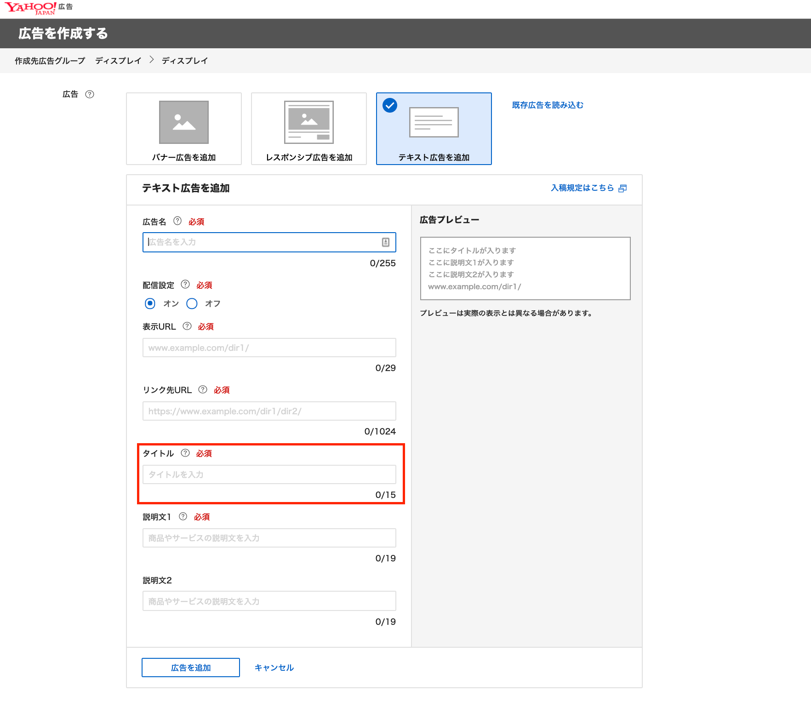Click the Yahoo! JAPAN 広告 logo
The height and width of the screenshot is (702, 811).
39,8
